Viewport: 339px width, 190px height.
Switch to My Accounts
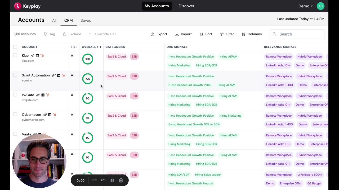coord(157,6)
